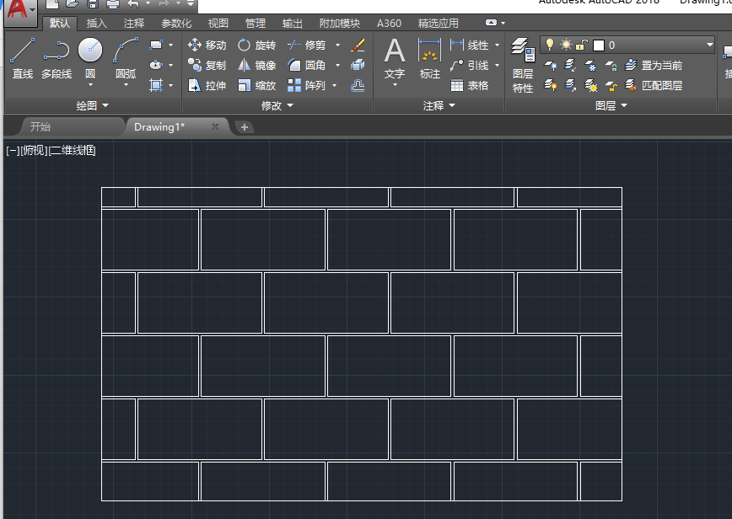The image size is (732, 519).
Task: Toggle layer freeze sun icon
Action: [x=566, y=45]
